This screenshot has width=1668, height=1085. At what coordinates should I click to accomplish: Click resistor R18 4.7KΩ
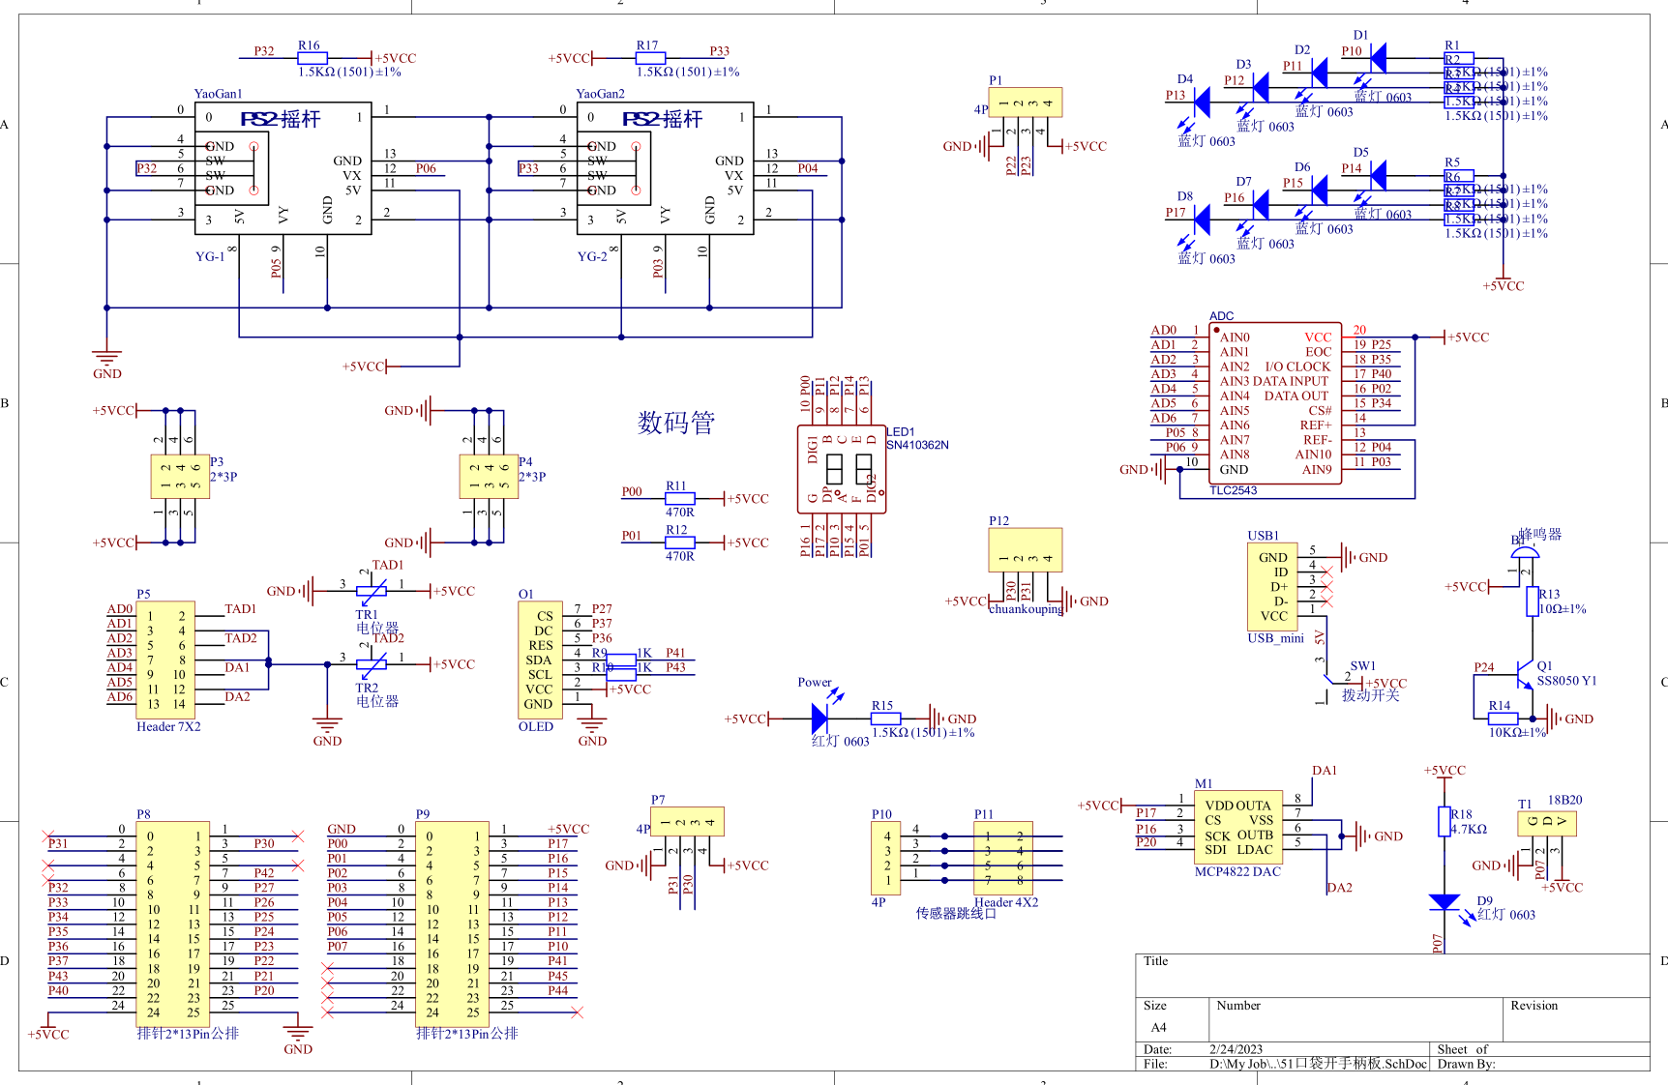[1445, 821]
